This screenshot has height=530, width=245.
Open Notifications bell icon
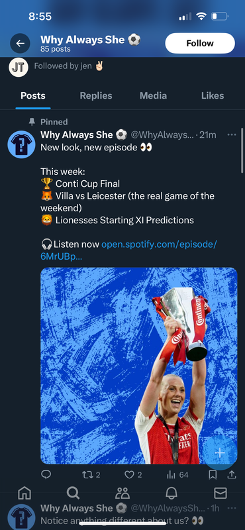tap(171, 494)
